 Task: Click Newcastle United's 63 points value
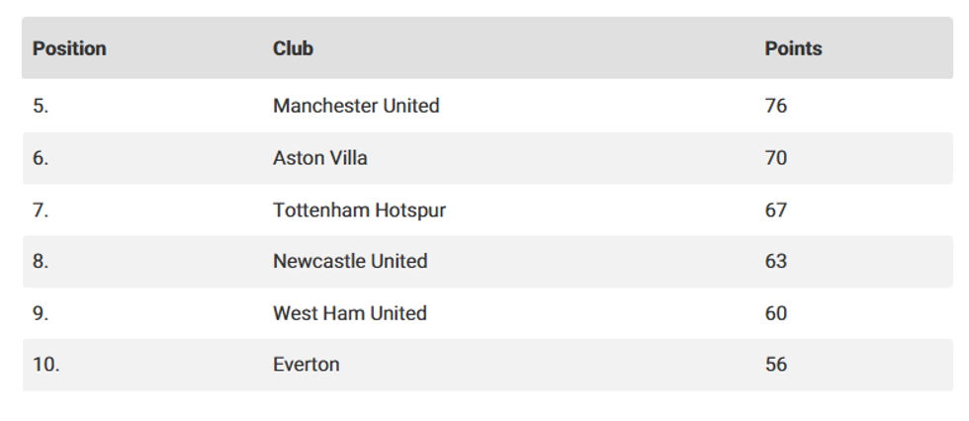point(776,262)
